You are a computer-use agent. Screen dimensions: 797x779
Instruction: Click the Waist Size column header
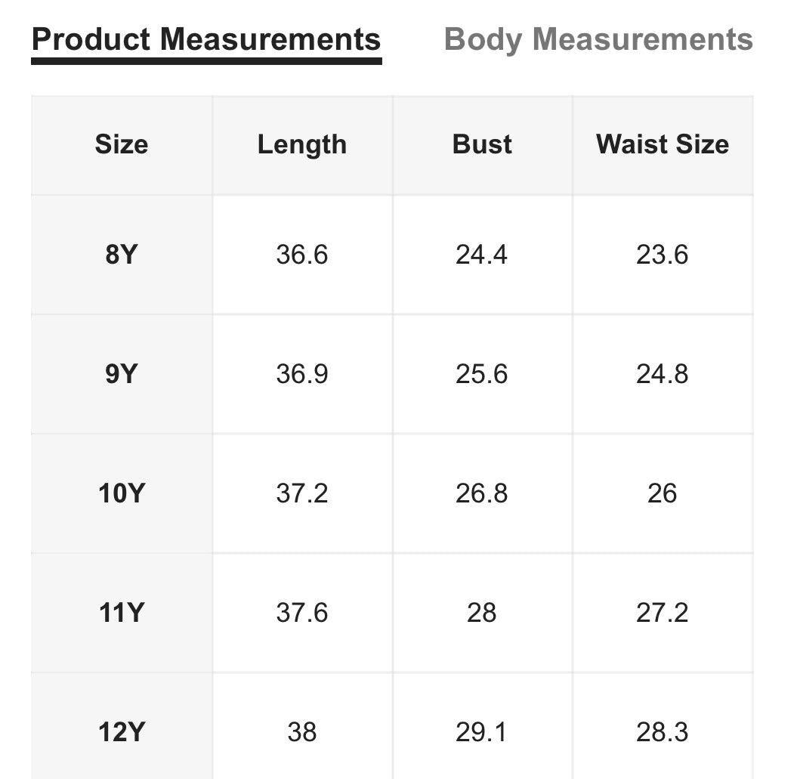point(663,144)
